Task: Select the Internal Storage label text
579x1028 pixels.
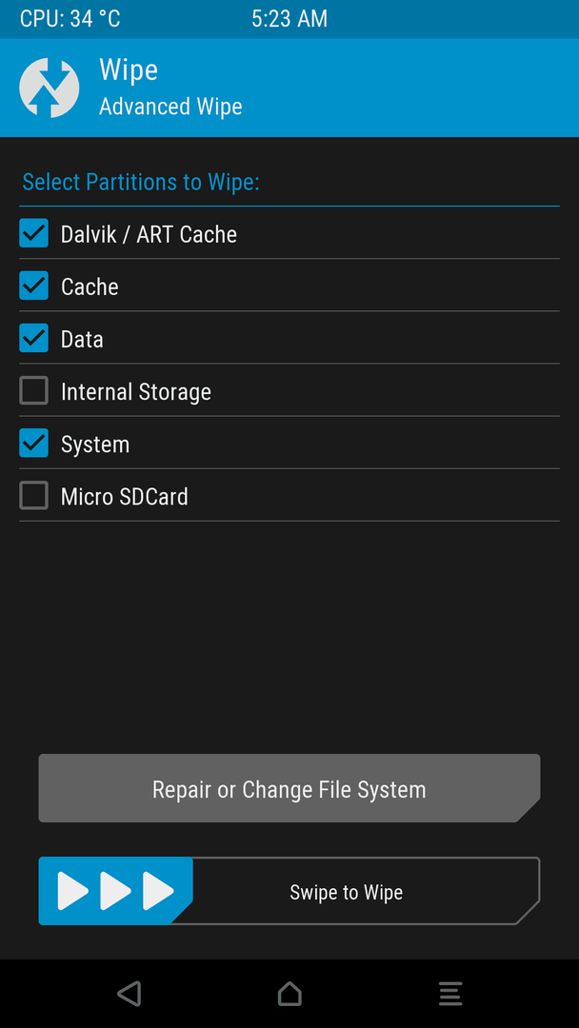Action: click(136, 392)
